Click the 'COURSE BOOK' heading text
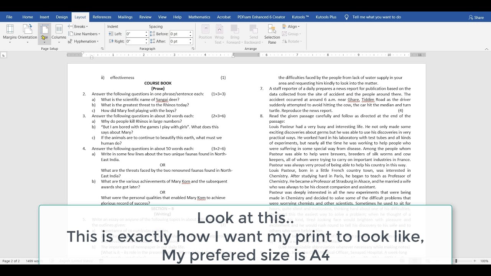The image size is (491, 276). (x=158, y=83)
